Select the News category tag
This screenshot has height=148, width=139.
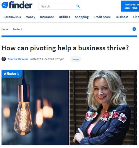click(76, 59)
